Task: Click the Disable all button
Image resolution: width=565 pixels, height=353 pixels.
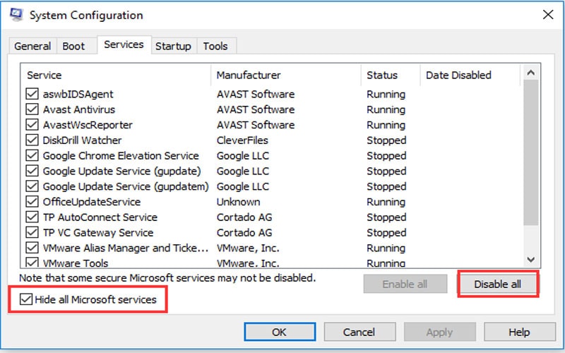Action: [x=498, y=285]
